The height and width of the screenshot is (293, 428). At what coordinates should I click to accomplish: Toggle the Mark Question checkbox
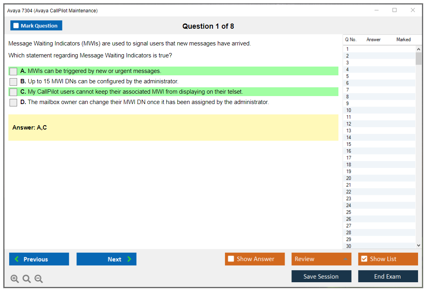(16, 26)
